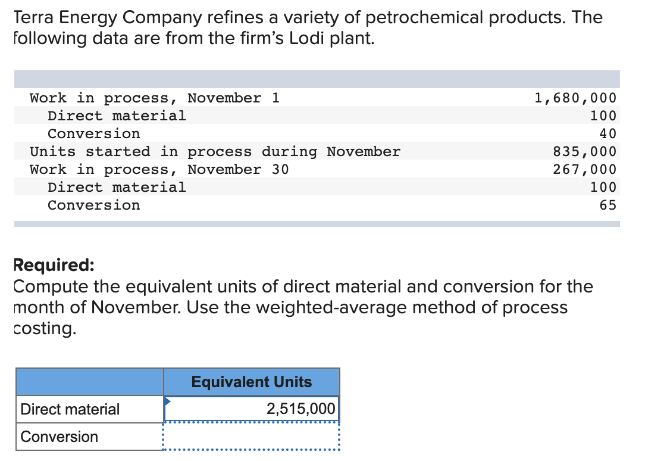Click the 'Conversion' row label in the answer table
The image size is (645, 461).
[90, 437]
